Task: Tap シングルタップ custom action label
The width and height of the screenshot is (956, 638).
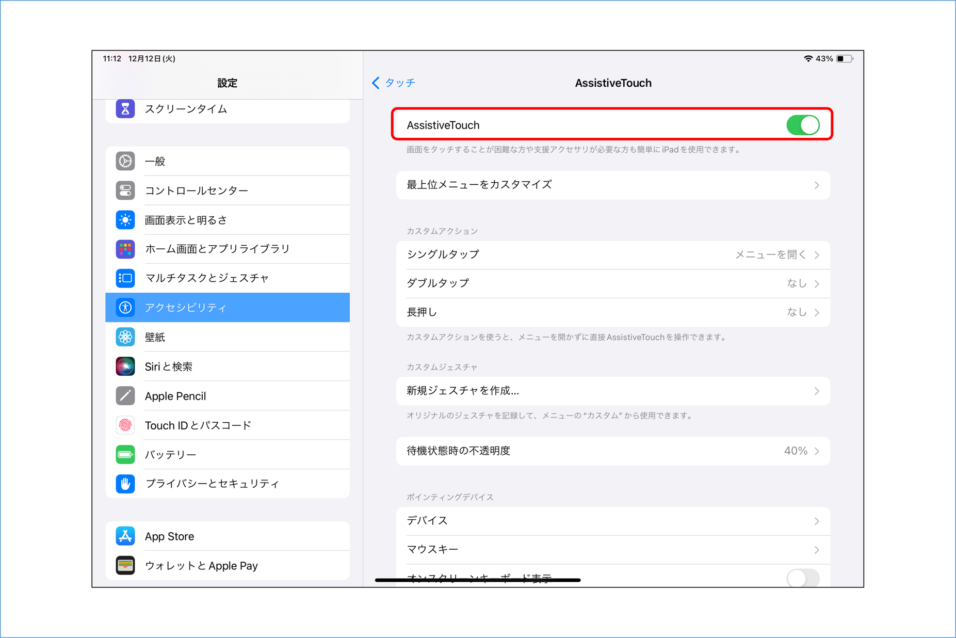Action: [443, 254]
